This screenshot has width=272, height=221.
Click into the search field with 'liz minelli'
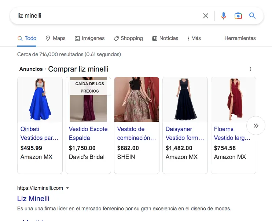[106, 16]
